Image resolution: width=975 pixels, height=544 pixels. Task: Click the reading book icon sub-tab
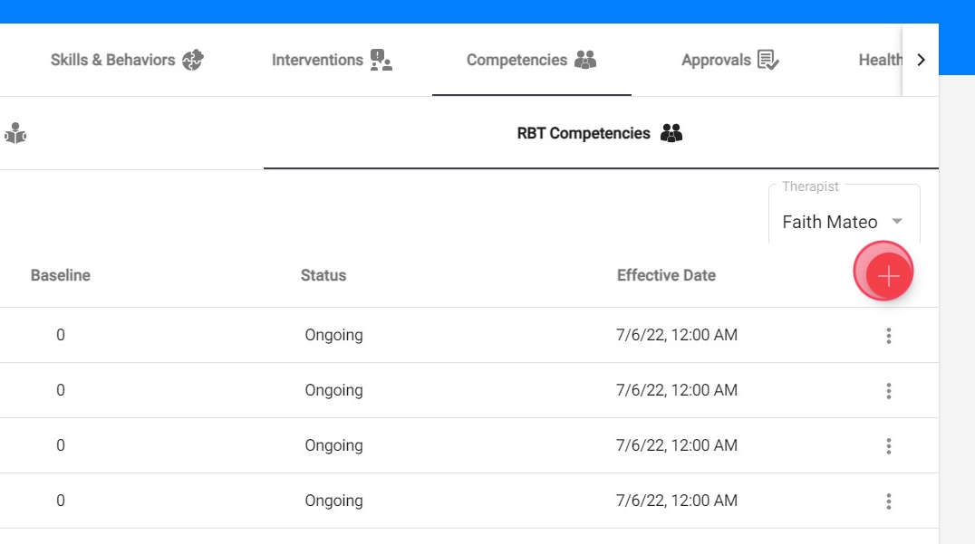coord(15,134)
